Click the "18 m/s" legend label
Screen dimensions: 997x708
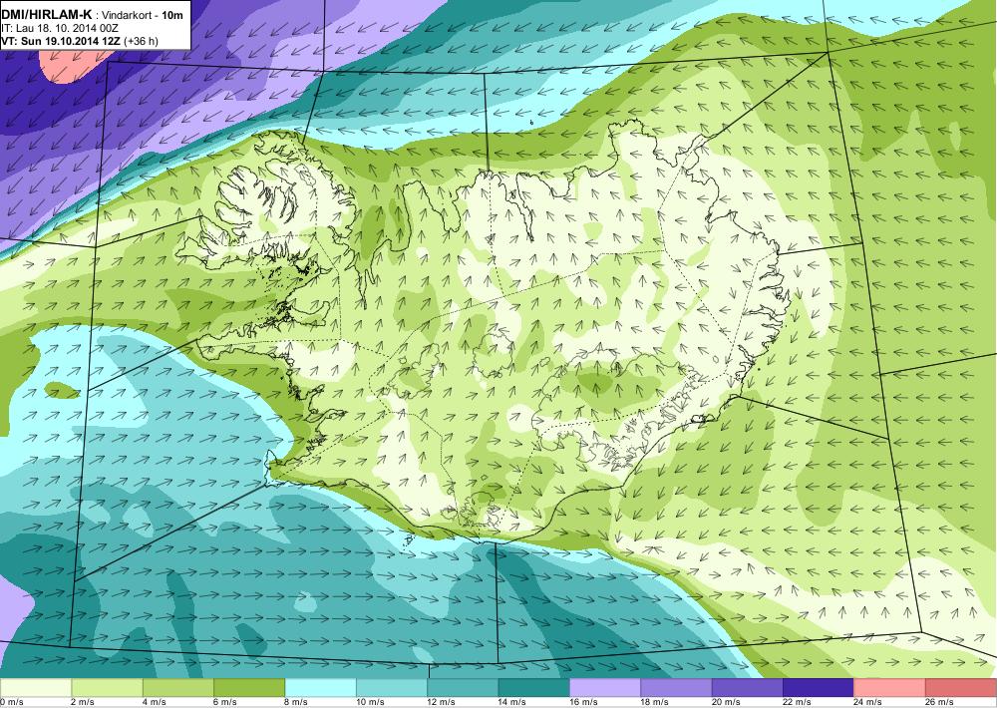(x=655, y=702)
